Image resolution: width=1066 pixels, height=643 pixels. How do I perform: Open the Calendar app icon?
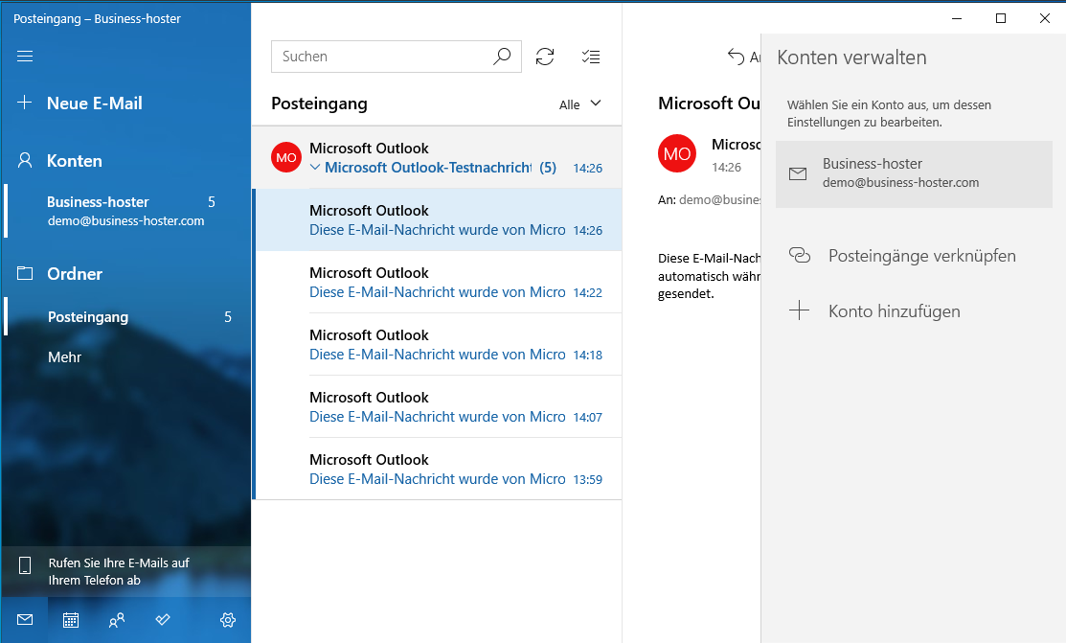click(71, 620)
